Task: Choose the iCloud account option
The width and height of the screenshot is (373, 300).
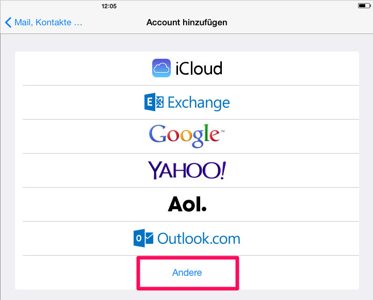Action: pos(187,69)
